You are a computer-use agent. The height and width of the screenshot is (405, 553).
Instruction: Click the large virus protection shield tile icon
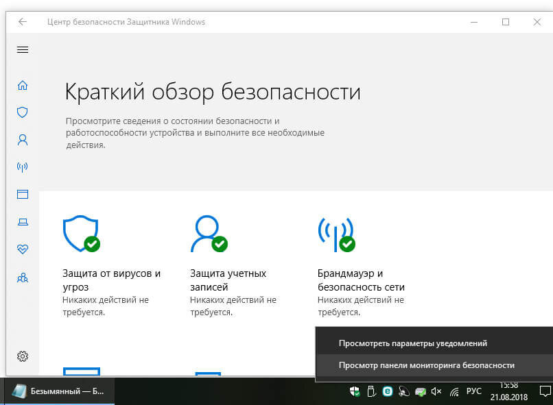(81, 234)
